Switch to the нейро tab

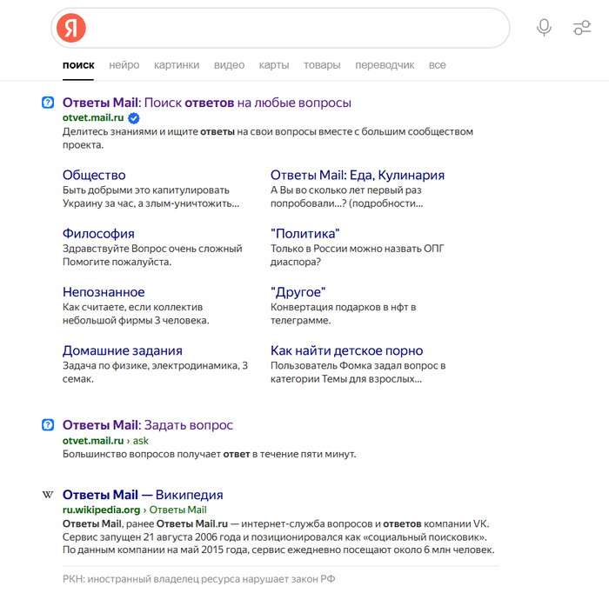[x=124, y=65]
